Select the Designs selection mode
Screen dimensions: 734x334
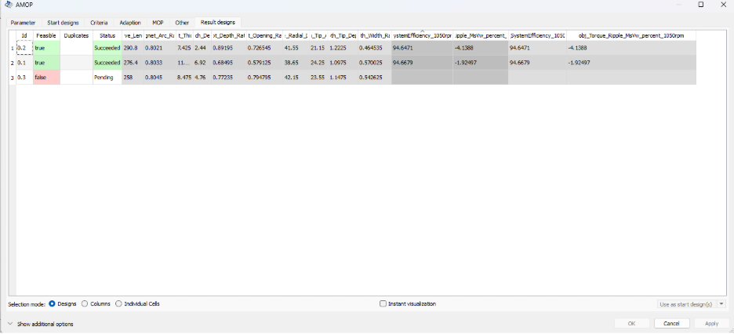(53, 303)
